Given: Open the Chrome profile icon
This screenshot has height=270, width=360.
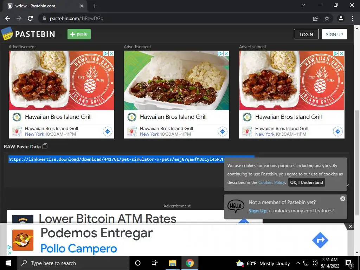Looking at the screenshot, I should click(341, 18).
